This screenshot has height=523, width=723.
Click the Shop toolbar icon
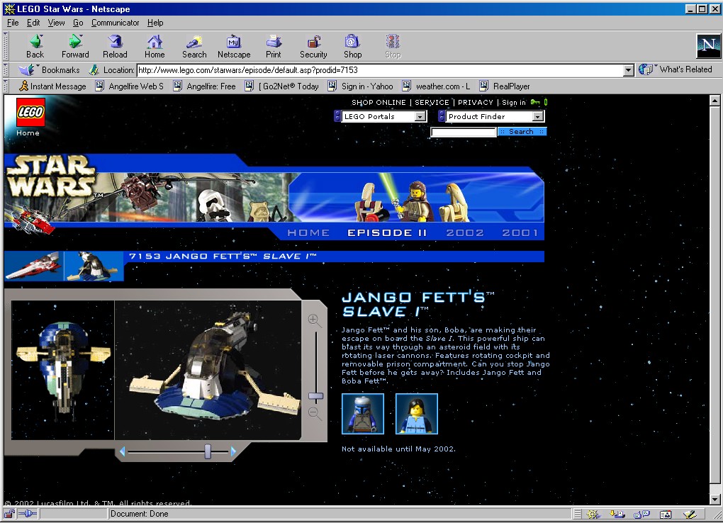[x=353, y=47]
